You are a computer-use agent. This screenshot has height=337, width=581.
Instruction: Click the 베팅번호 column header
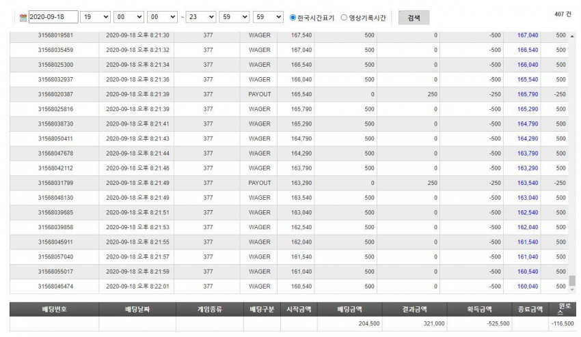[x=55, y=309]
